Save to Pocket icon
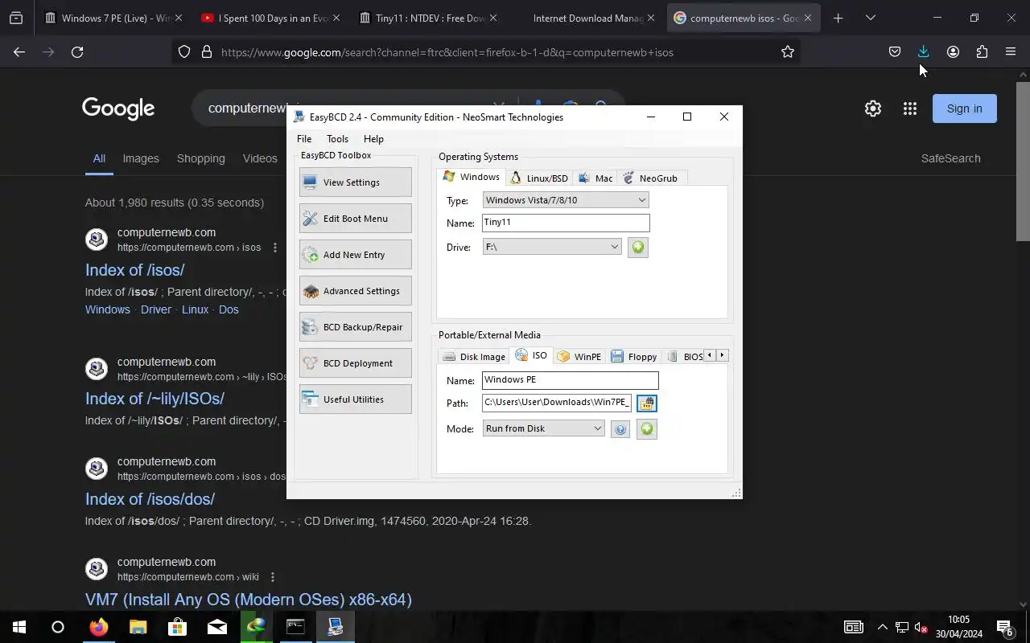Screen dimensions: 1030x643 tap(895, 52)
